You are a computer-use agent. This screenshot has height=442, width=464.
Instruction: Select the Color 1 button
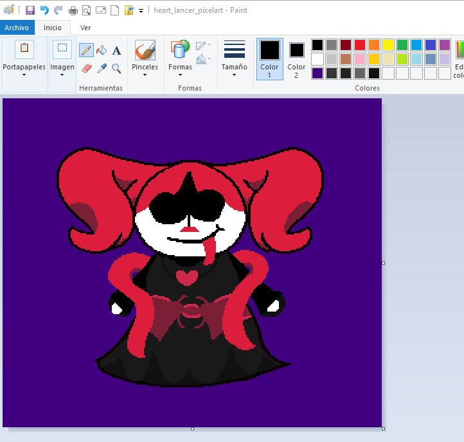[x=269, y=59]
